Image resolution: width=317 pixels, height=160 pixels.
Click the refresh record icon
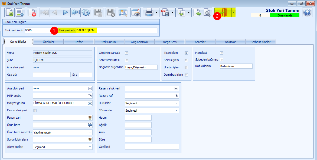pyautogui.click(x=86, y=12)
